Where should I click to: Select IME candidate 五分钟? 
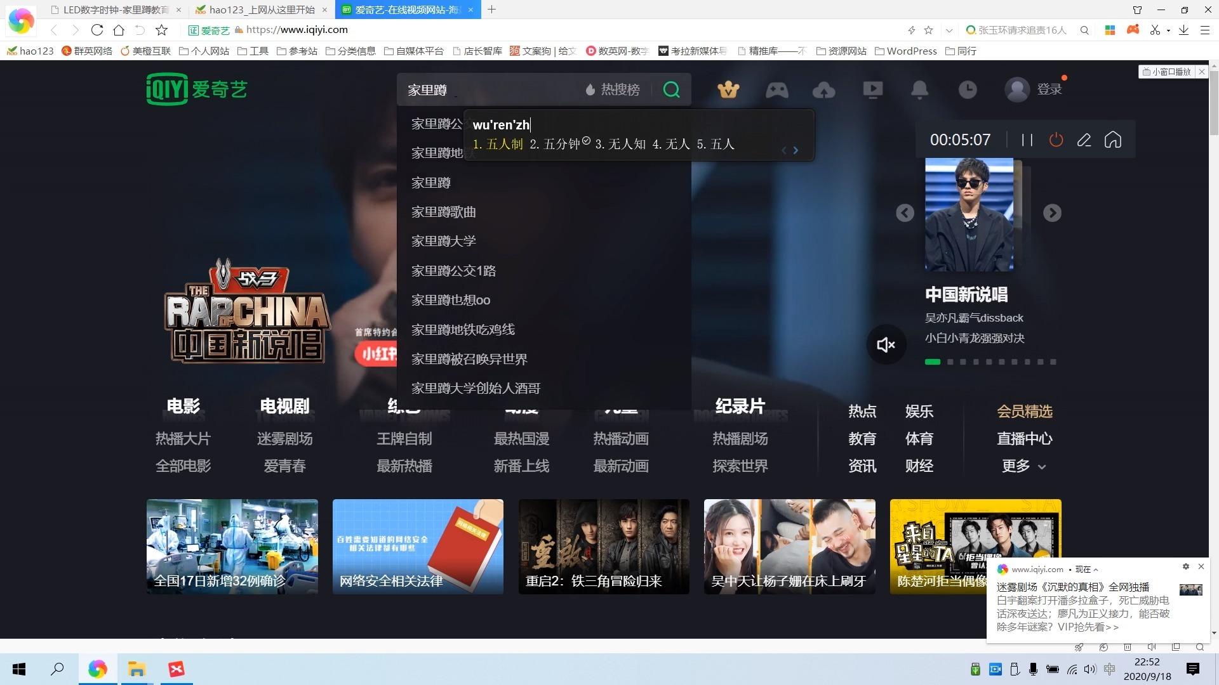(560, 144)
